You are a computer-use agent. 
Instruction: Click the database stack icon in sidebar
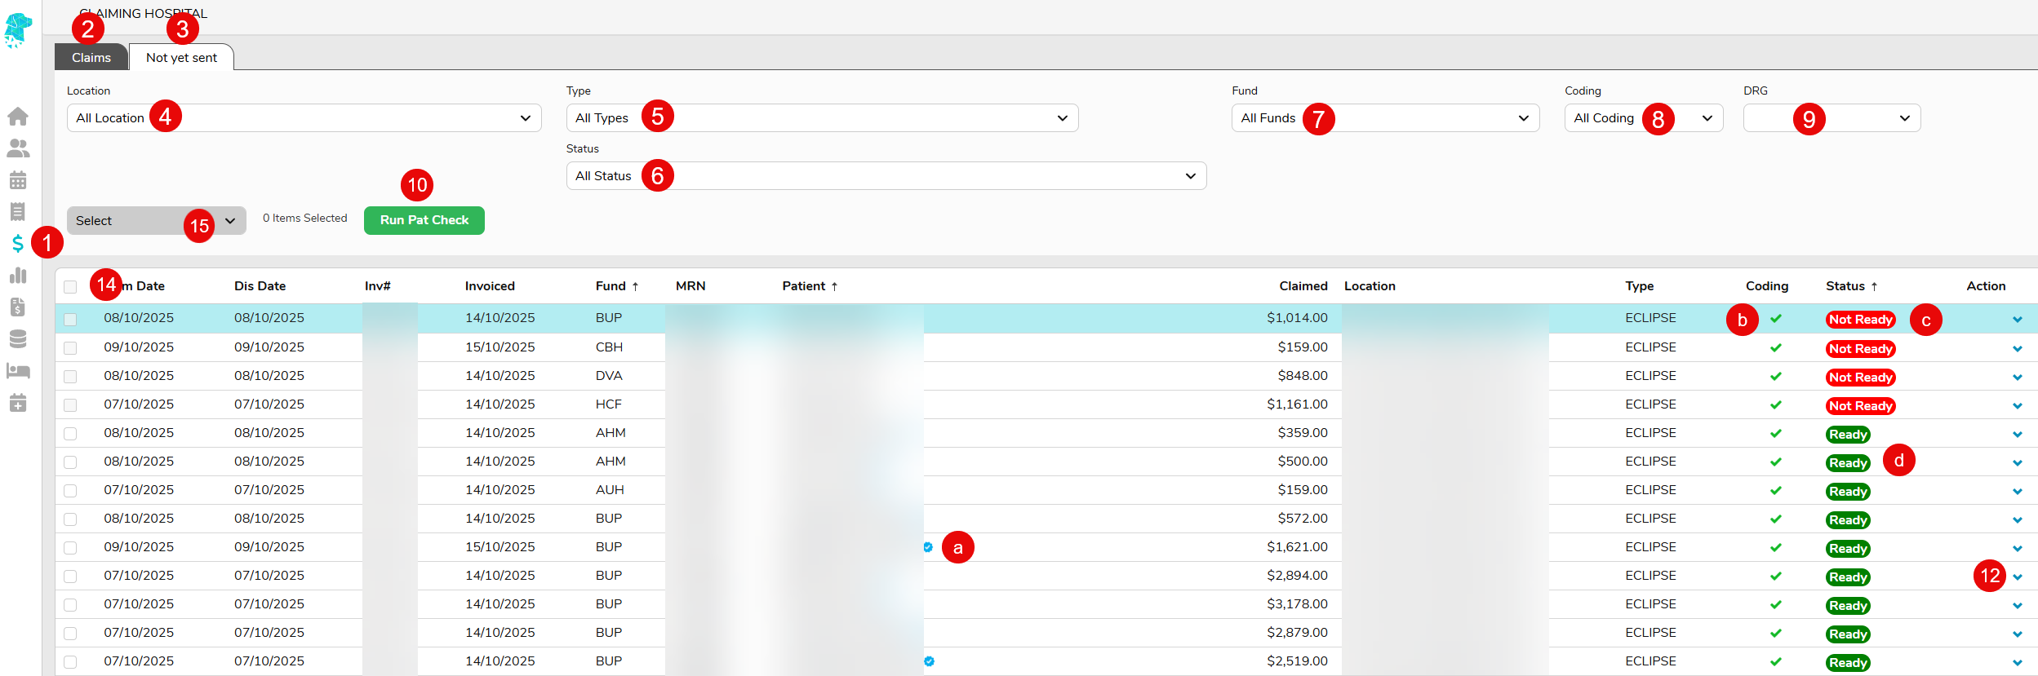point(18,338)
